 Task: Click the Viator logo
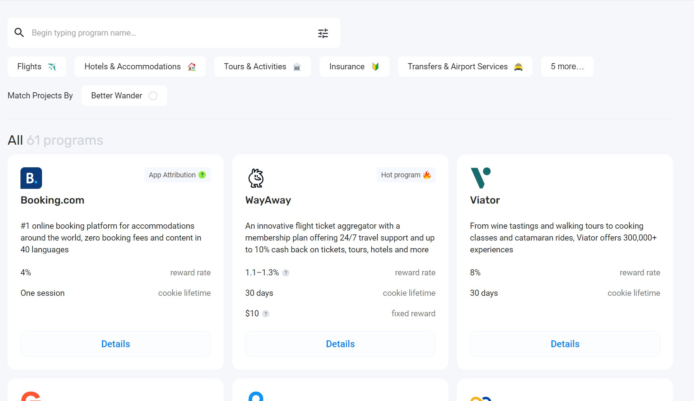pos(480,178)
